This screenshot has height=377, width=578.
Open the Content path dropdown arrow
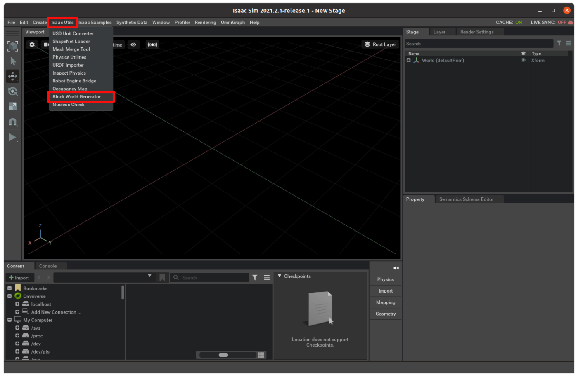coord(149,276)
